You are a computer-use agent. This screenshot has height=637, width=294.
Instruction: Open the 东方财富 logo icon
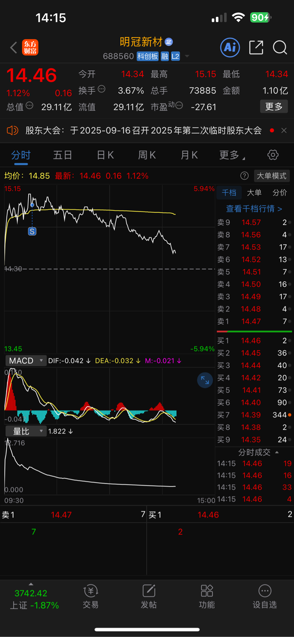(30, 48)
